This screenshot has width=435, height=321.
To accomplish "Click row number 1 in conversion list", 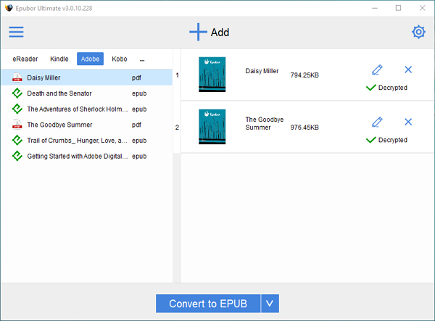I will pyautogui.click(x=178, y=75).
